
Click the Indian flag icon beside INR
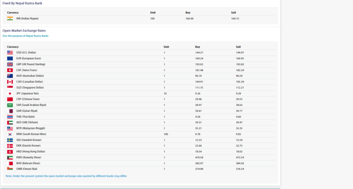click(10, 18)
